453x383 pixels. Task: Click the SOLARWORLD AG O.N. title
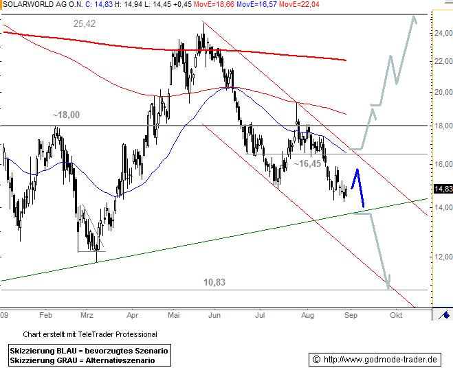(43, 4)
